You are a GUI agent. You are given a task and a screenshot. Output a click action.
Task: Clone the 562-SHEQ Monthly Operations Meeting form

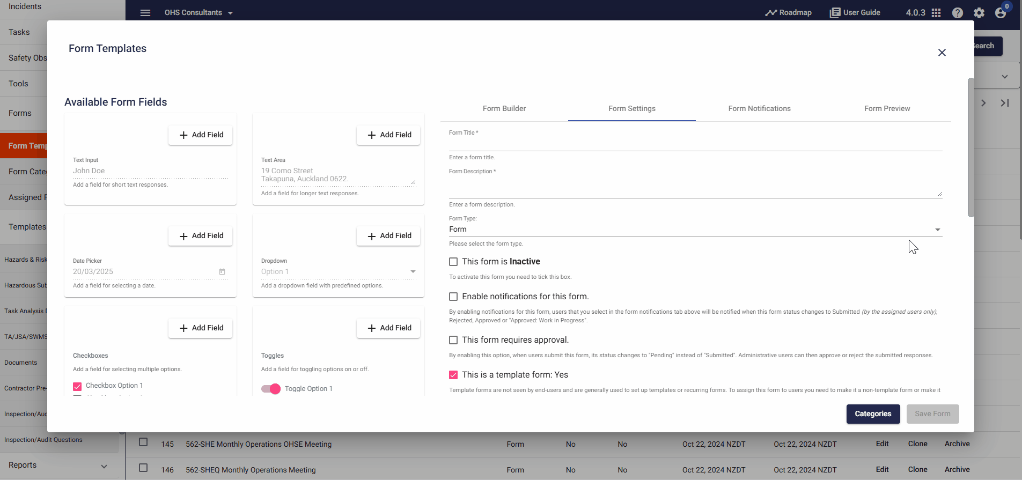[918, 470]
